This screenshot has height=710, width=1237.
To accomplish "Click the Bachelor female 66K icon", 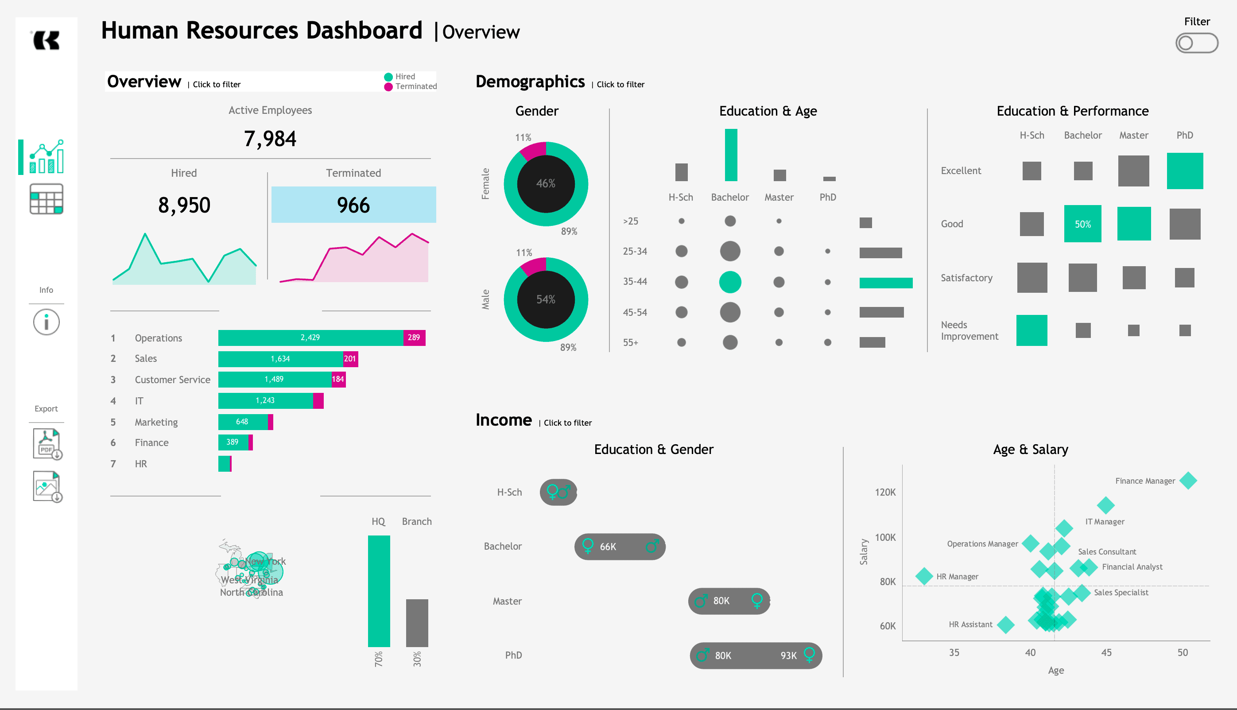I will [x=588, y=546].
